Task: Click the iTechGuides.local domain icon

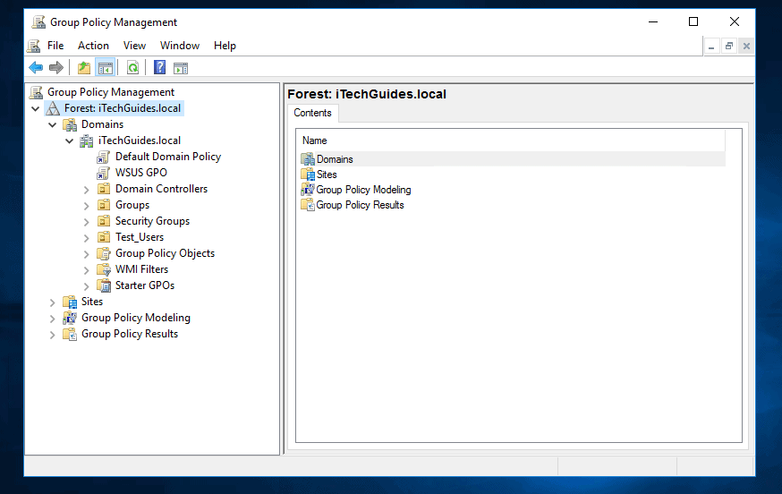Action: 87,141
